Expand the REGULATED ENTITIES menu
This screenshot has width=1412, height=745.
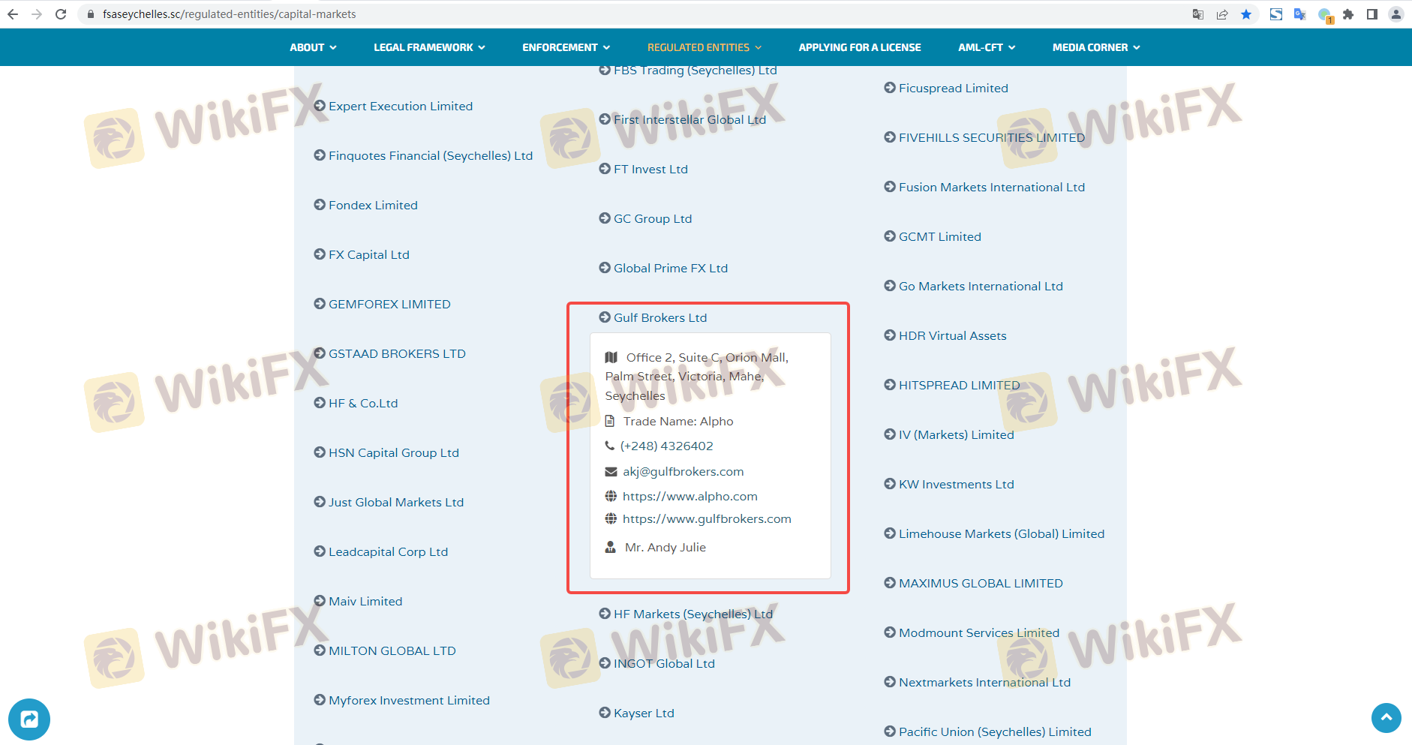point(704,47)
